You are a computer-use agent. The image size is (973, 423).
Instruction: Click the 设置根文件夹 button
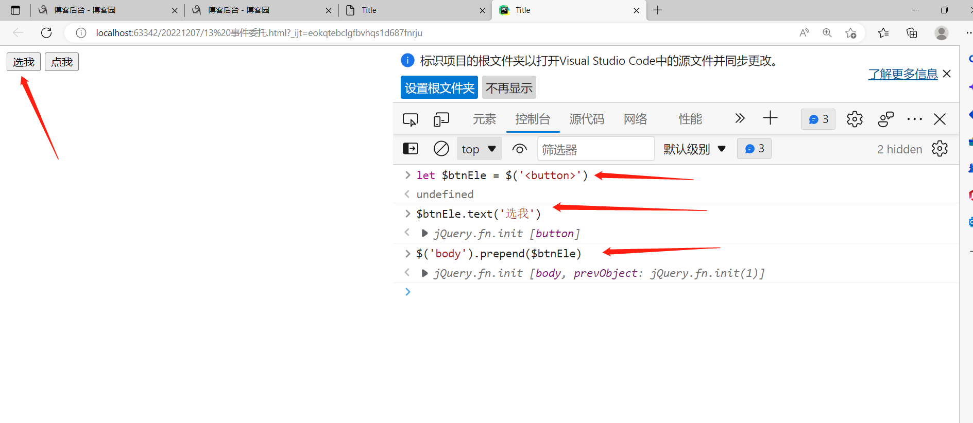[x=439, y=87]
